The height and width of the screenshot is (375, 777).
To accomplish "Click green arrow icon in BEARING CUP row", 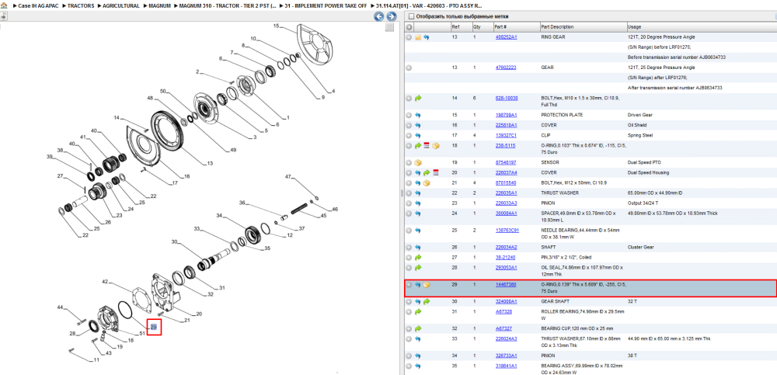I will (418, 328).
